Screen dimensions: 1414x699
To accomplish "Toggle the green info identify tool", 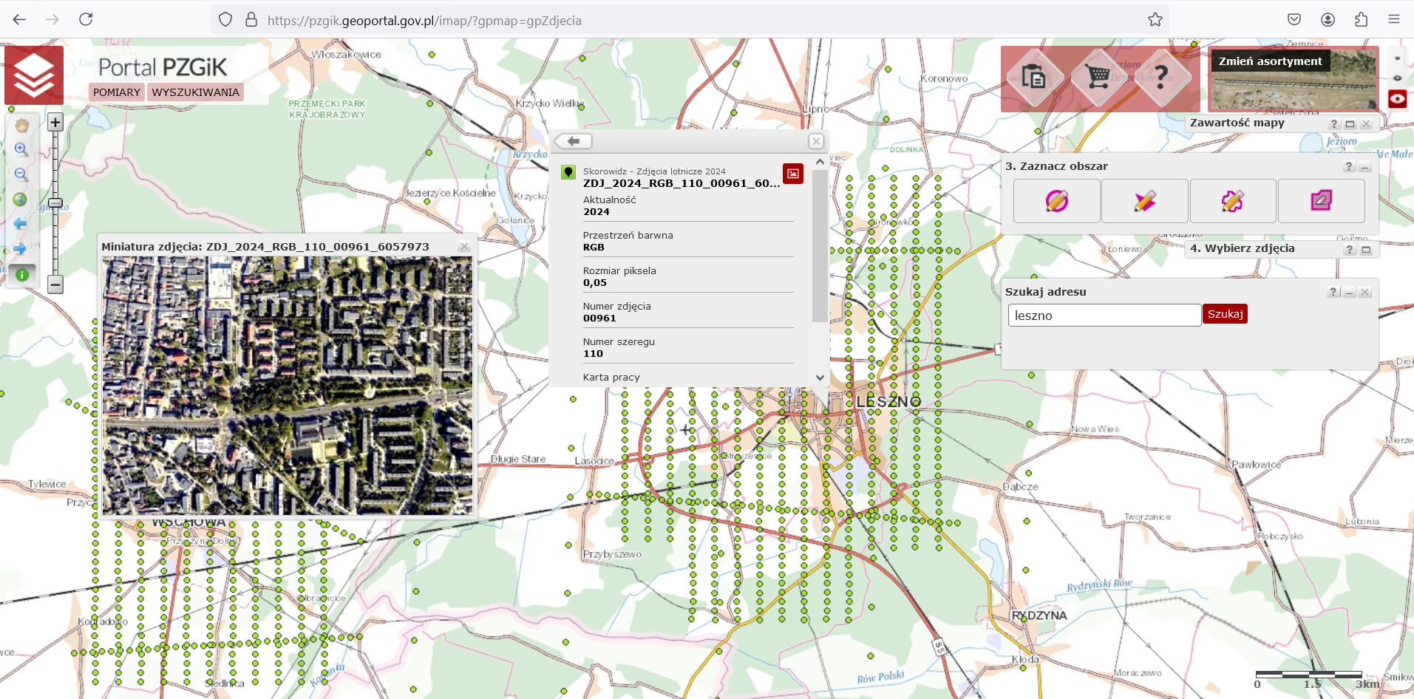I will 22,275.
